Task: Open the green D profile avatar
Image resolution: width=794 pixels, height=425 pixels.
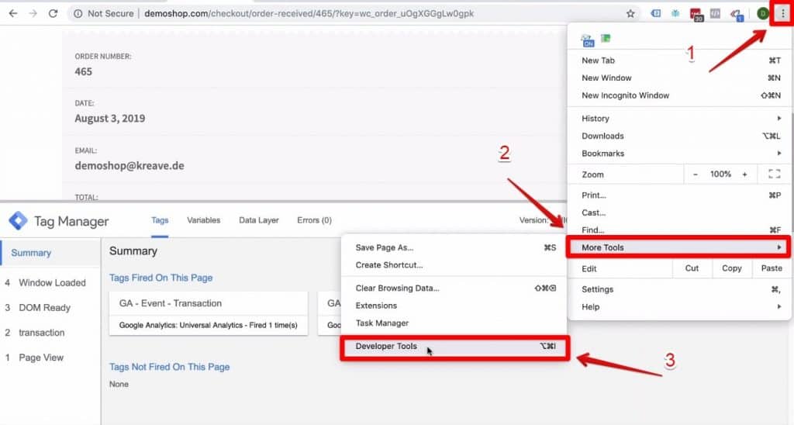Action: click(x=763, y=14)
